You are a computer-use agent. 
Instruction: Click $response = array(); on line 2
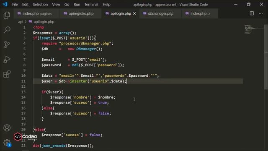pyautogui.click(x=54, y=33)
